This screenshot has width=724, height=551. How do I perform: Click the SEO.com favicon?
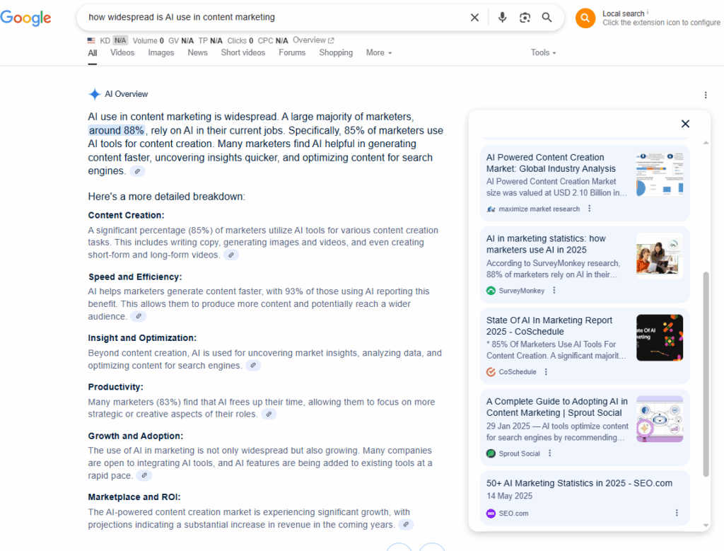click(x=491, y=513)
